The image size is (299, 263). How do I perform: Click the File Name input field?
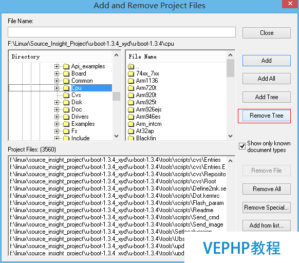[x=122, y=32]
